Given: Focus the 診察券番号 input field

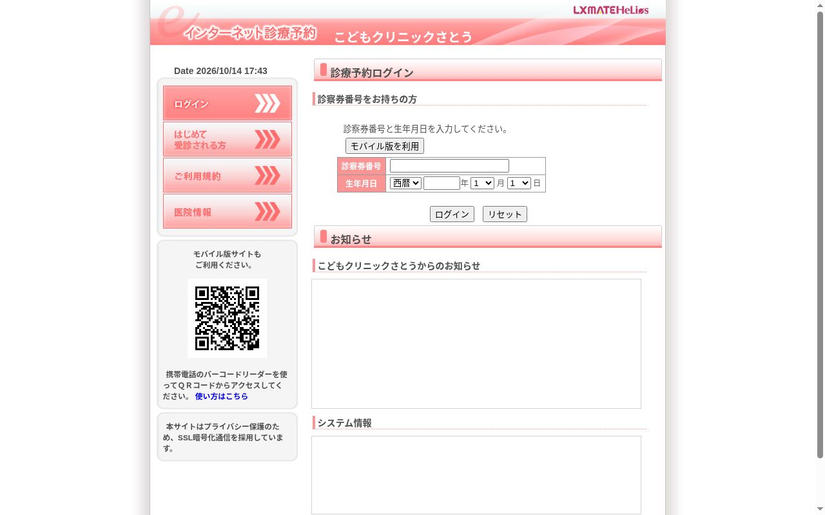Looking at the screenshot, I should pos(449,166).
